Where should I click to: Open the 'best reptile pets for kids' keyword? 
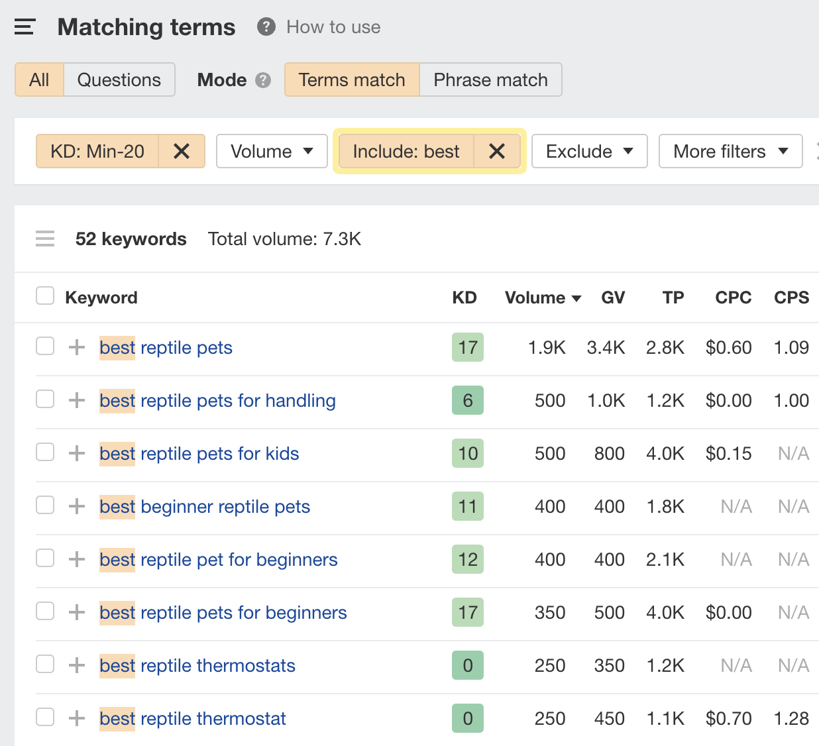click(x=199, y=453)
